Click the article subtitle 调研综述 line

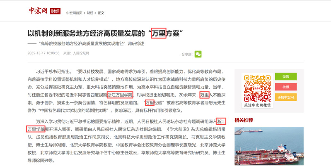[86, 44]
